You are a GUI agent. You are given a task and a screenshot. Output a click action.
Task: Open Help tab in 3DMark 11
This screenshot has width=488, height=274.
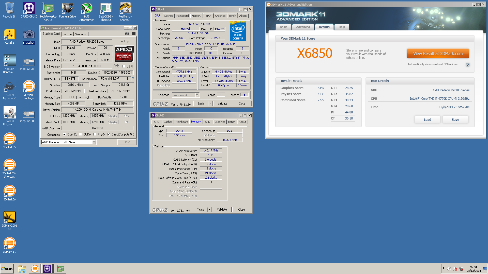[342, 27]
